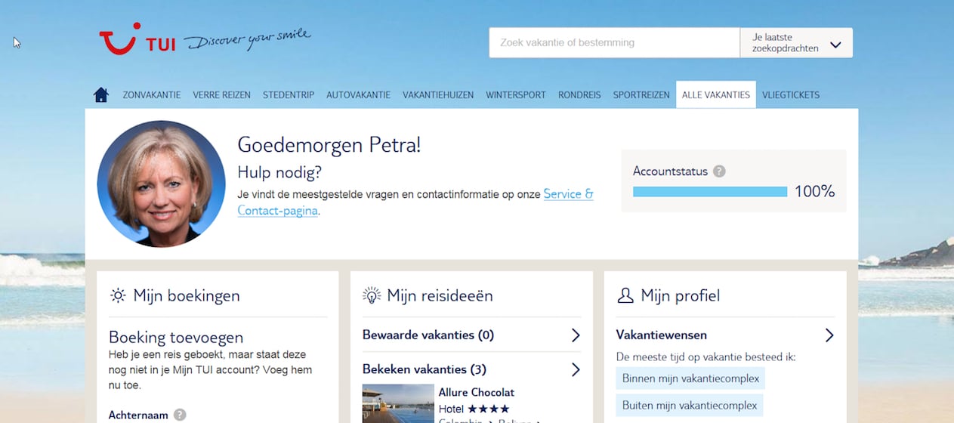The image size is (954, 423).
Task: Click the account status progress bar
Action: [x=710, y=192]
